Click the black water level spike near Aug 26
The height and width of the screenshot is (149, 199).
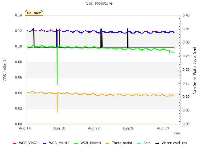(x=128, y=38)
